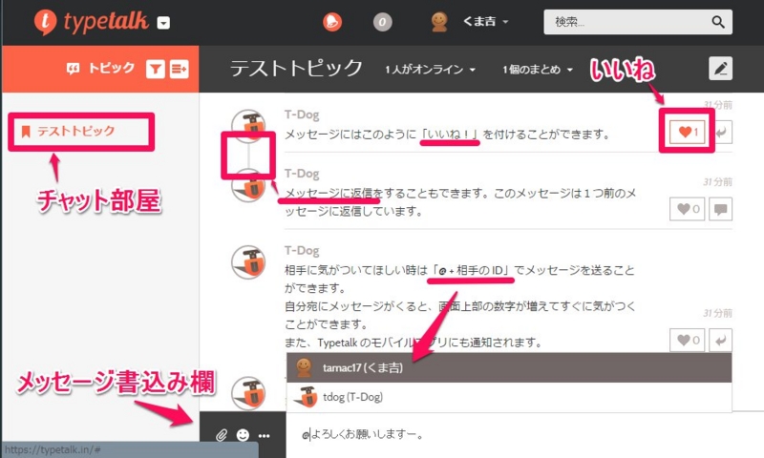The height and width of the screenshot is (458, 764).
Task: Open the くま吉 account dropdown
Action: click(x=485, y=21)
